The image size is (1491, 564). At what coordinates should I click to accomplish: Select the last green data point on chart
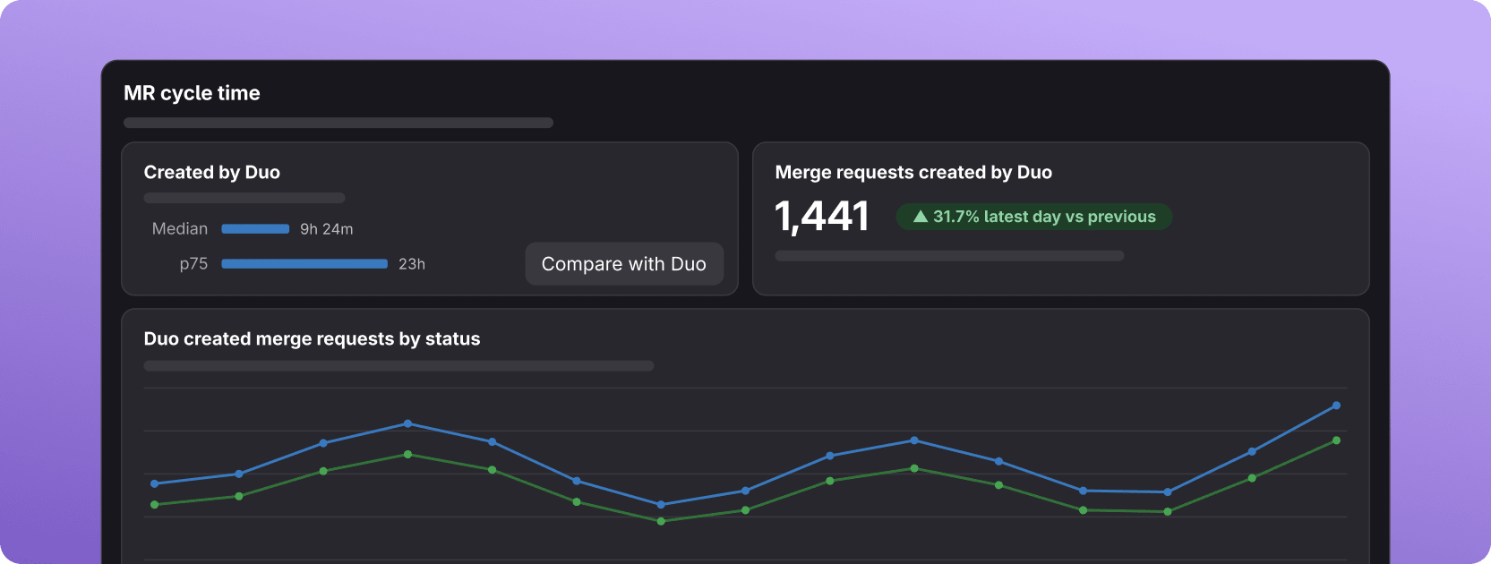click(x=1336, y=440)
